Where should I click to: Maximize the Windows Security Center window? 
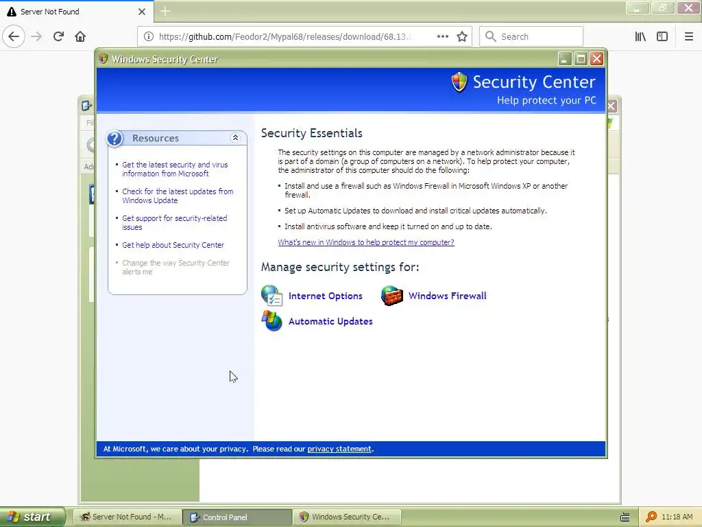click(x=581, y=59)
